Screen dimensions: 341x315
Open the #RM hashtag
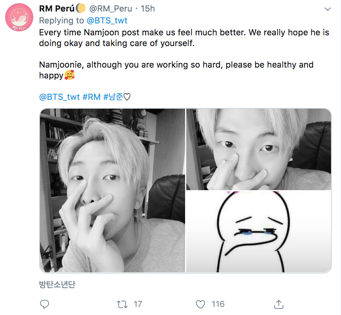click(91, 97)
